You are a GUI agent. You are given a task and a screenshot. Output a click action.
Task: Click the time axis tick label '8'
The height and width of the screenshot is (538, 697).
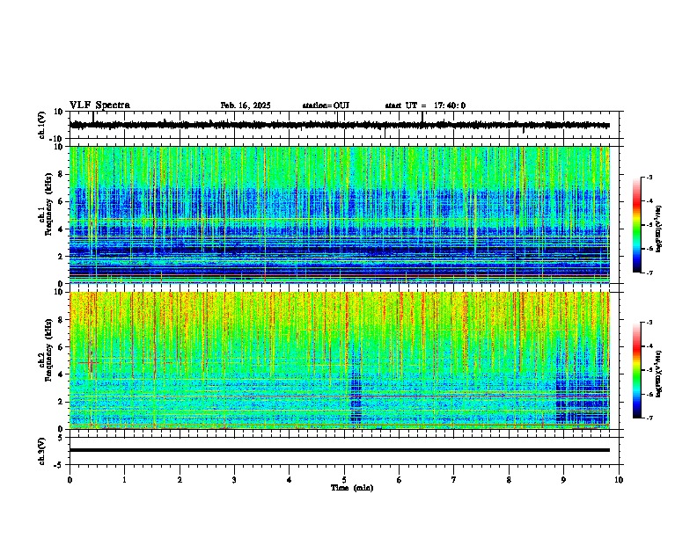[x=509, y=479]
